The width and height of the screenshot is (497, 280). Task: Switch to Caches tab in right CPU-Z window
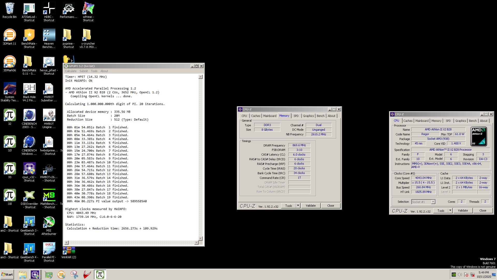[408, 121]
